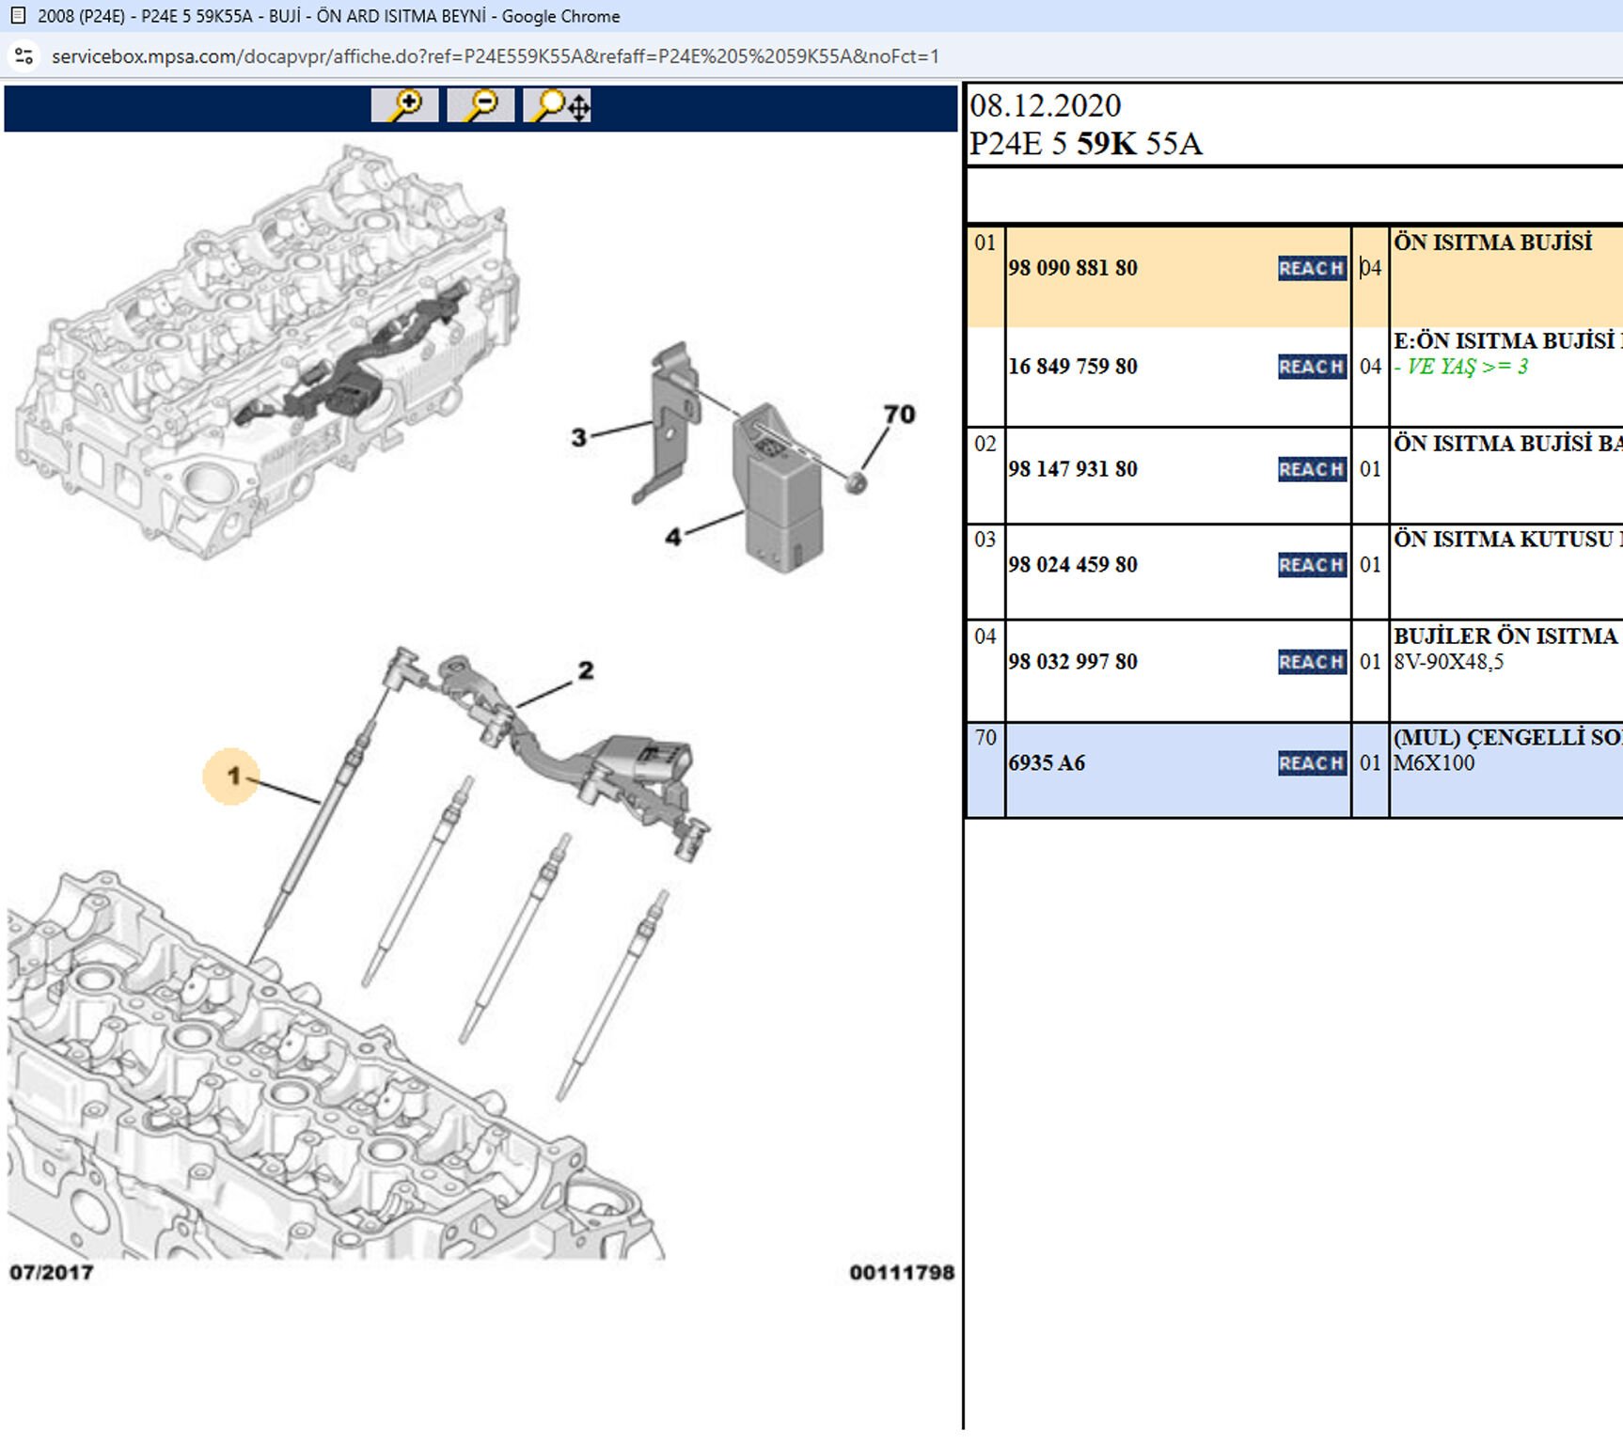Image resolution: width=1623 pixels, height=1444 pixels.
Task: Click callout number 2 on wiring harness
Action: 586,670
